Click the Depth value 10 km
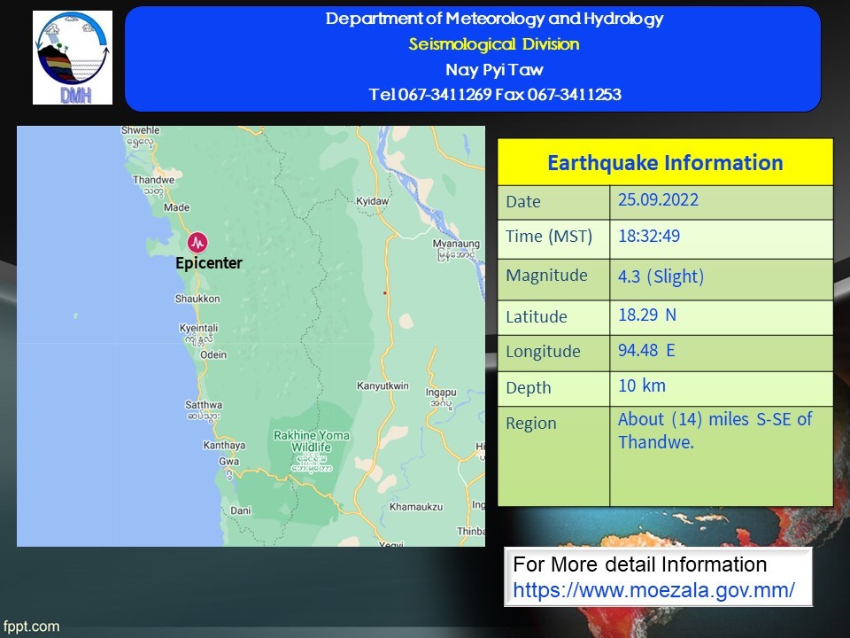The width and height of the screenshot is (850, 638). tap(642, 385)
